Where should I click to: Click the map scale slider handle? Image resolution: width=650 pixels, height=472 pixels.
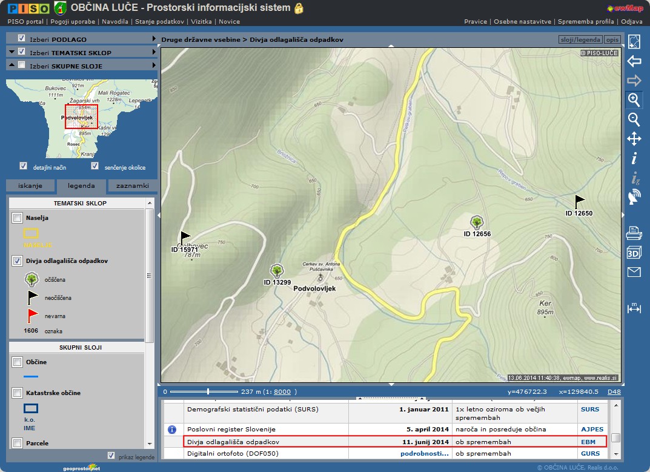click(208, 391)
